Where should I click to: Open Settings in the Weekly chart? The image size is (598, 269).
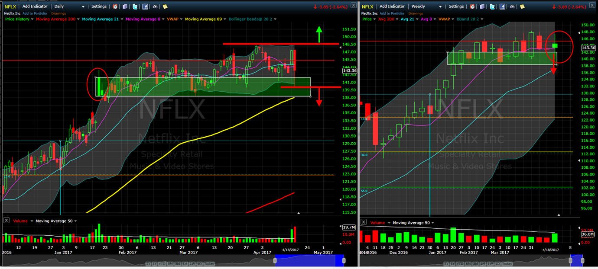point(456,6)
